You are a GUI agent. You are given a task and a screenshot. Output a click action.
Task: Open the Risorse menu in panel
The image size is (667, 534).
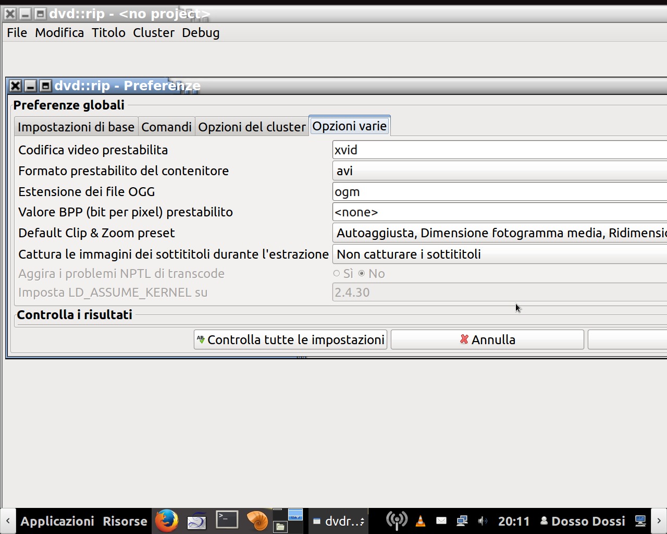click(x=125, y=521)
